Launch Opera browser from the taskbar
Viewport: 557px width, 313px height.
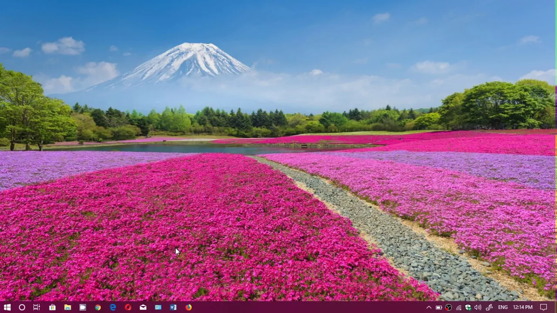tap(128, 307)
